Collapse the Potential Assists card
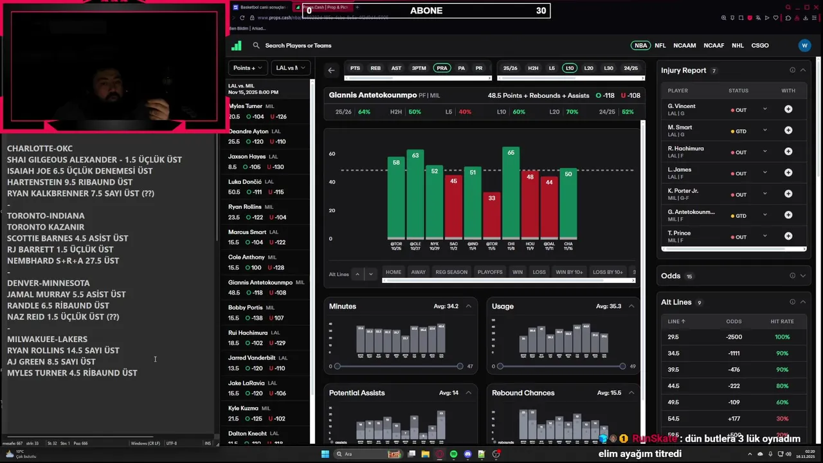 pyautogui.click(x=468, y=393)
